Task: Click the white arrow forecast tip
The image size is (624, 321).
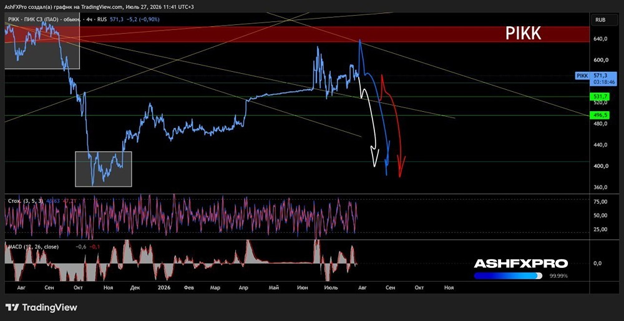Action: pyautogui.click(x=374, y=164)
